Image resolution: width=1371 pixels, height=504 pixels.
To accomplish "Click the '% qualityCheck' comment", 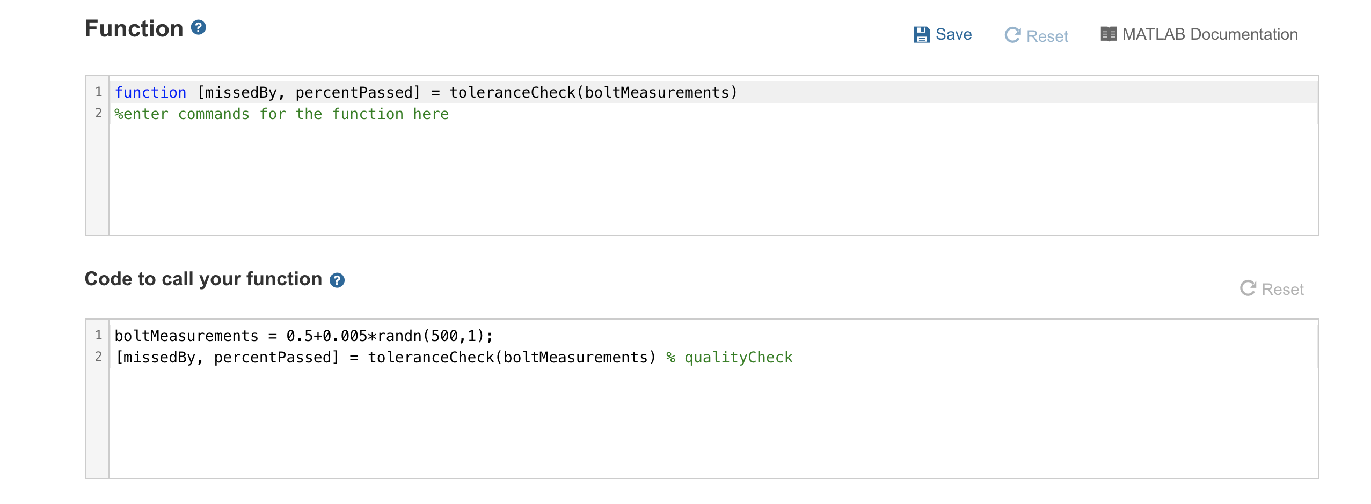I will point(730,358).
